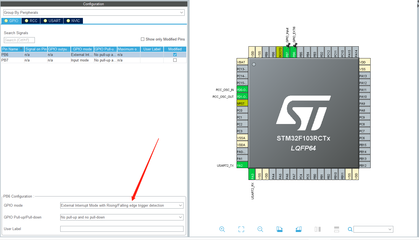419x240 pixels.
Task: Sort by GPIO Pull-up column header
Action: tap(106, 49)
